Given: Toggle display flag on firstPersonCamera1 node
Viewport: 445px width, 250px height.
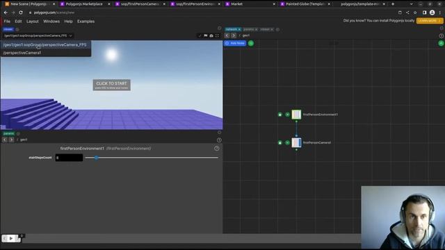Looking at the screenshot, I should point(287,142).
